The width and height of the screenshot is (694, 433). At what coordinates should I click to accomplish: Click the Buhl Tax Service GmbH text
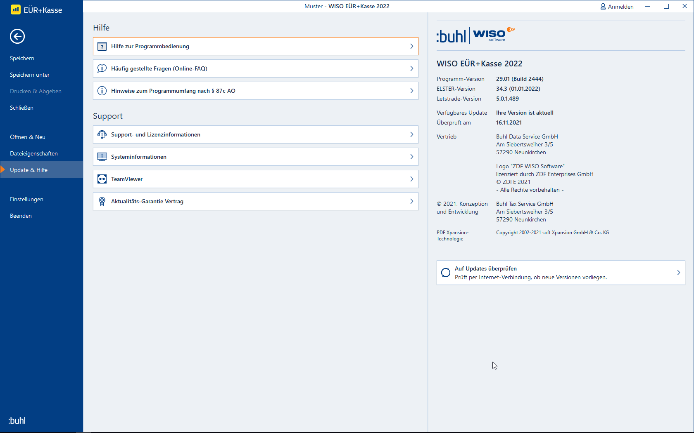pos(525,204)
